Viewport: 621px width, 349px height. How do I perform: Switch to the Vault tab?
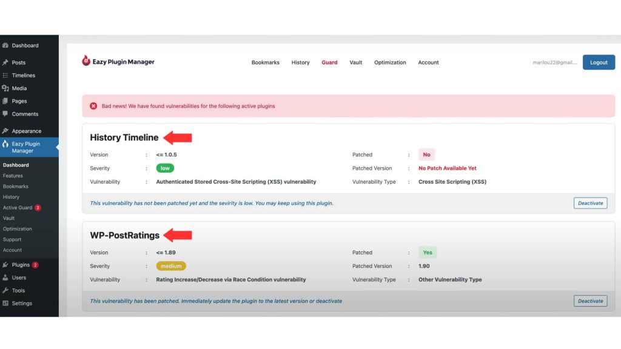click(x=355, y=62)
